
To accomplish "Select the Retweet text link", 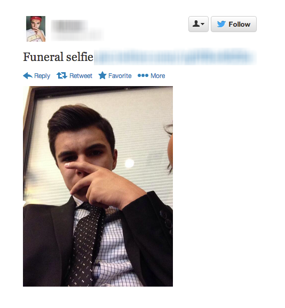I will pos(81,75).
